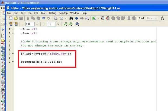Open the dropdown arrow beside the Run button

[99, 18]
